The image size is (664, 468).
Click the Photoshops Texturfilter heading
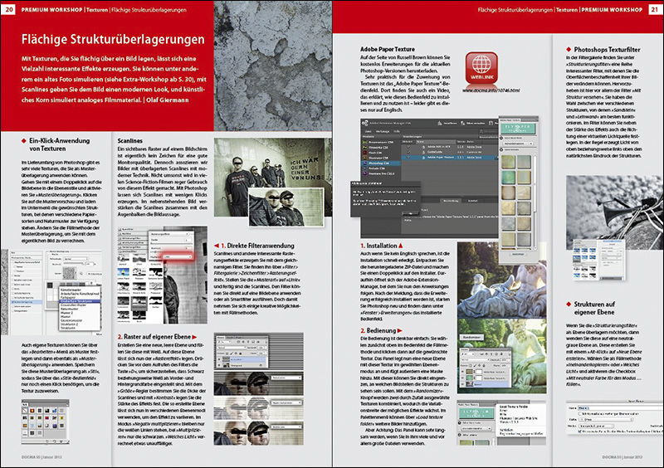coord(607,50)
